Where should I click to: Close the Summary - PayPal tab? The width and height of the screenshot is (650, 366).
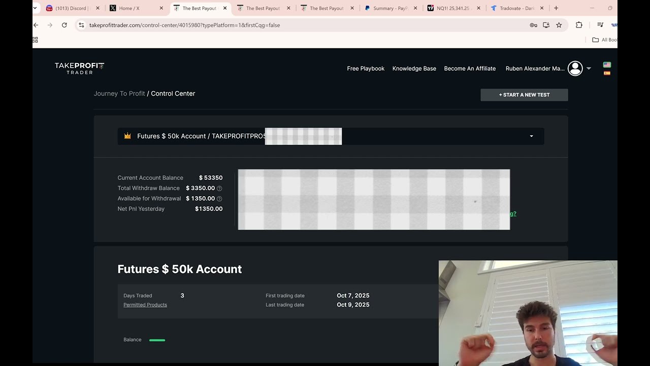point(415,8)
